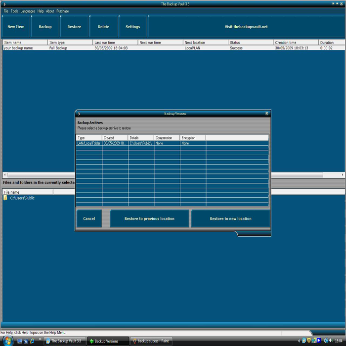Choose Restore to new location

231,218
